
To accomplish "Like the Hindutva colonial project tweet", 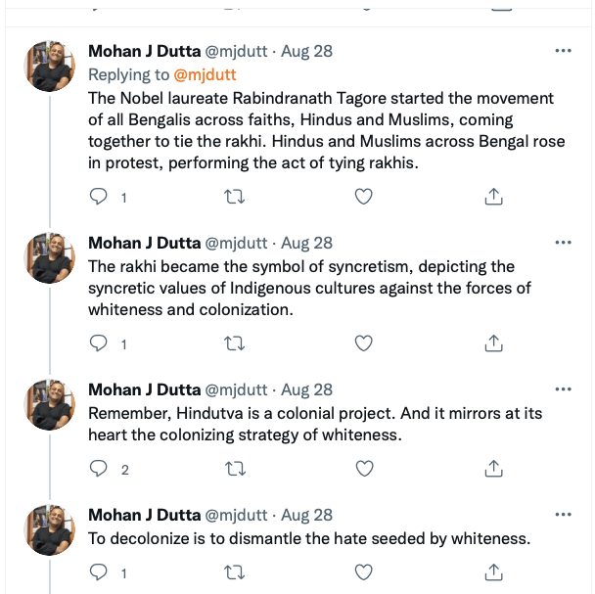I will pyautogui.click(x=363, y=469).
